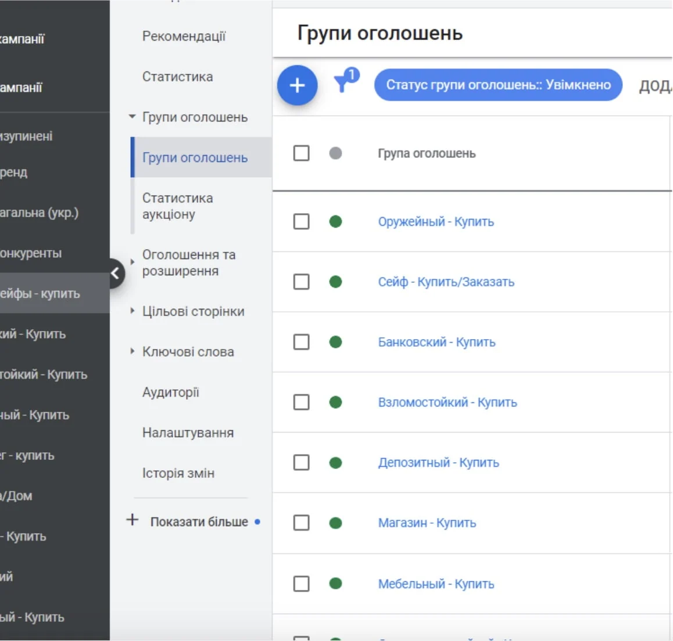Check the box for Банковский - Купить
The image size is (673, 641).
point(301,342)
